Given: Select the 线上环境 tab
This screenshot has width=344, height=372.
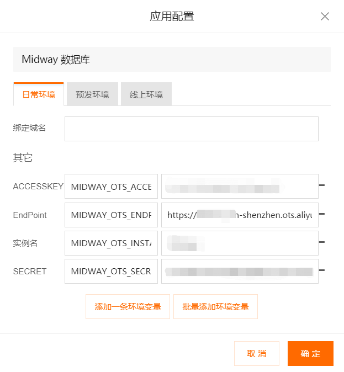Looking at the screenshot, I should tap(146, 94).
